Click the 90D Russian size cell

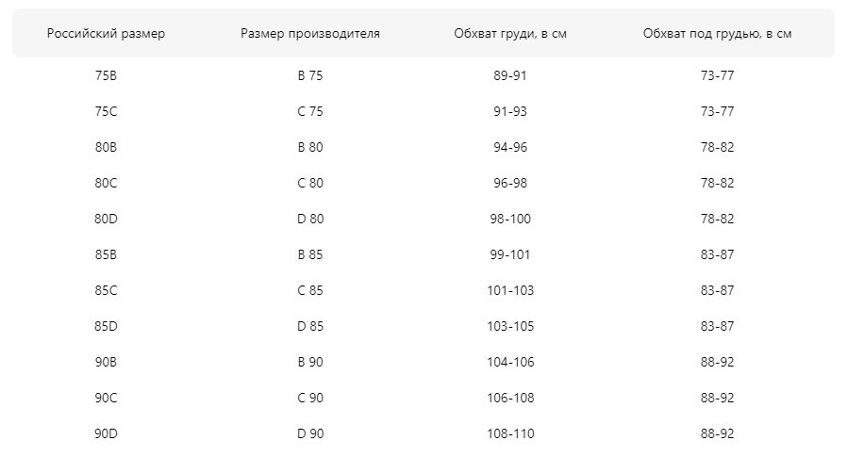[106, 433]
